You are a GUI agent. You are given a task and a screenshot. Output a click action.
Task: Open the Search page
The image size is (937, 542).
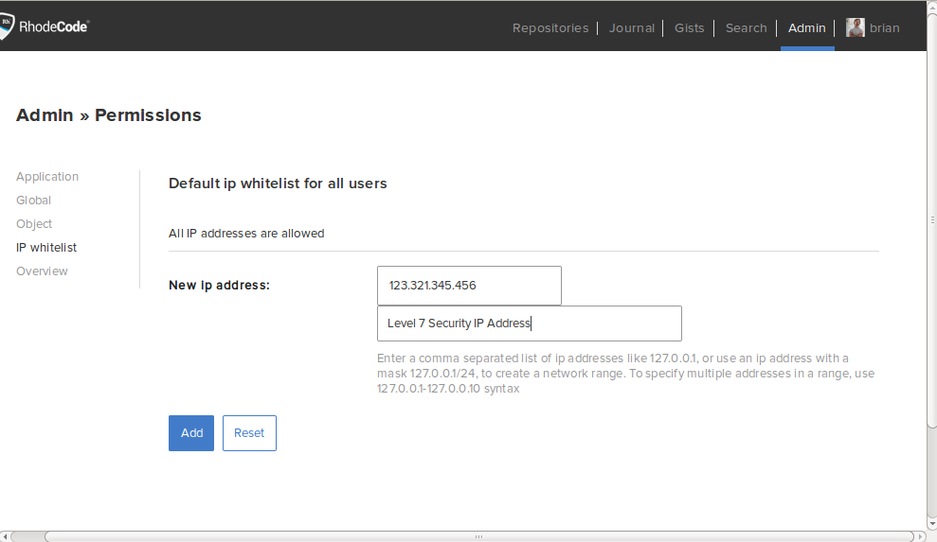[x=746, y=27]
